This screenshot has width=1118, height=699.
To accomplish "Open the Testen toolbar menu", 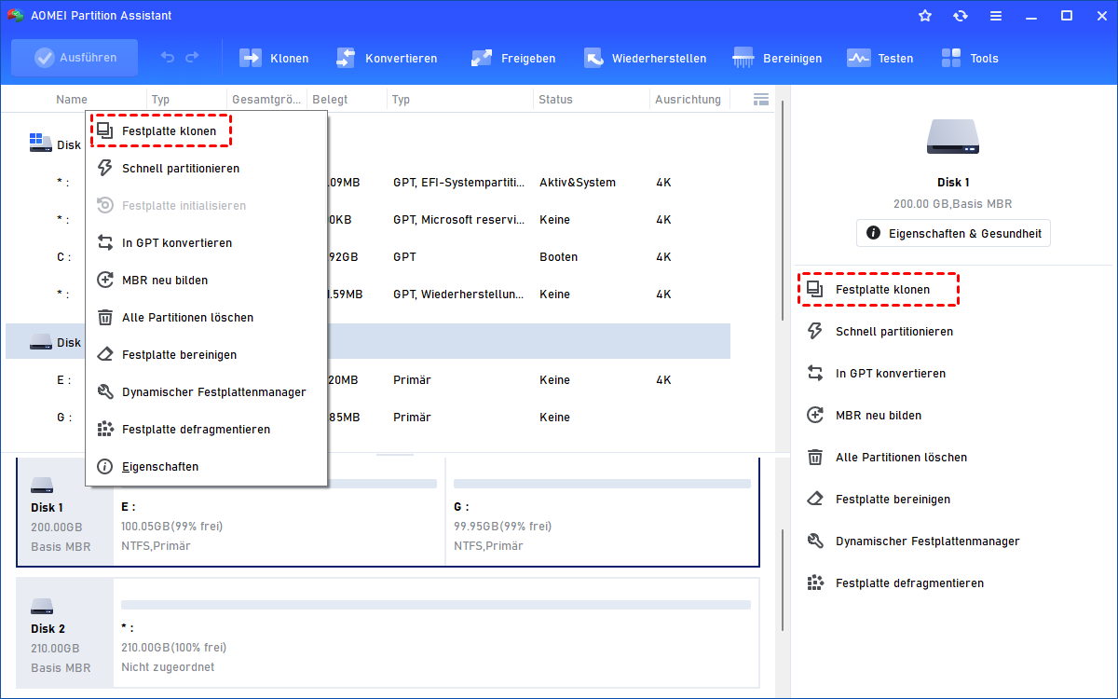I will point(880,58).
